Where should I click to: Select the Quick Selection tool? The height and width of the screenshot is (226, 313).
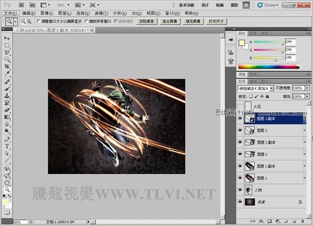pos(7,59)
